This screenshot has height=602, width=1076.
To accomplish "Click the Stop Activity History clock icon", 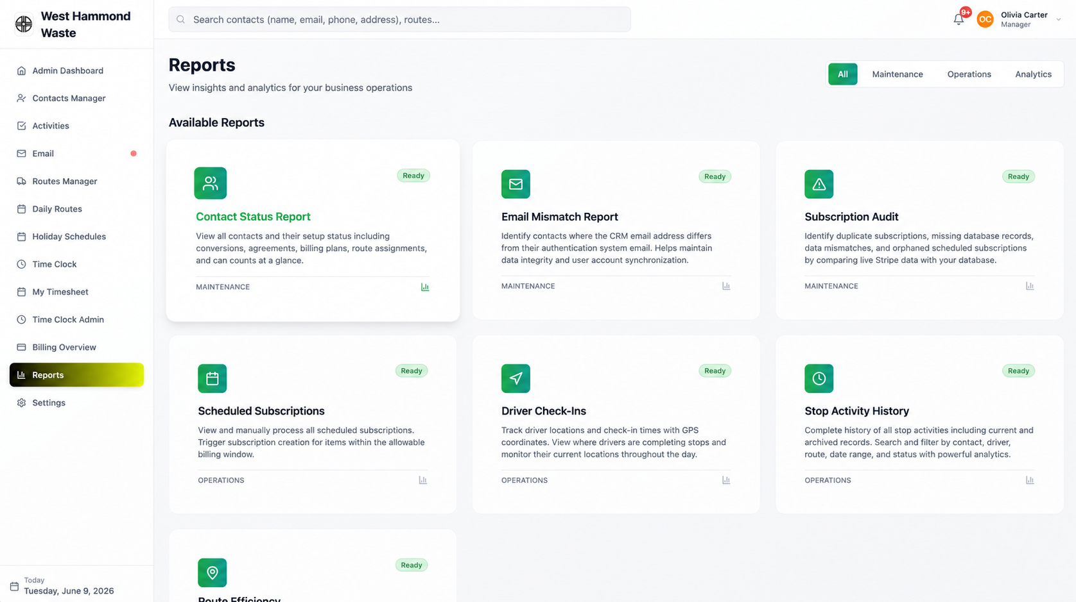I will pyautogui.click(x=819, y=378).
